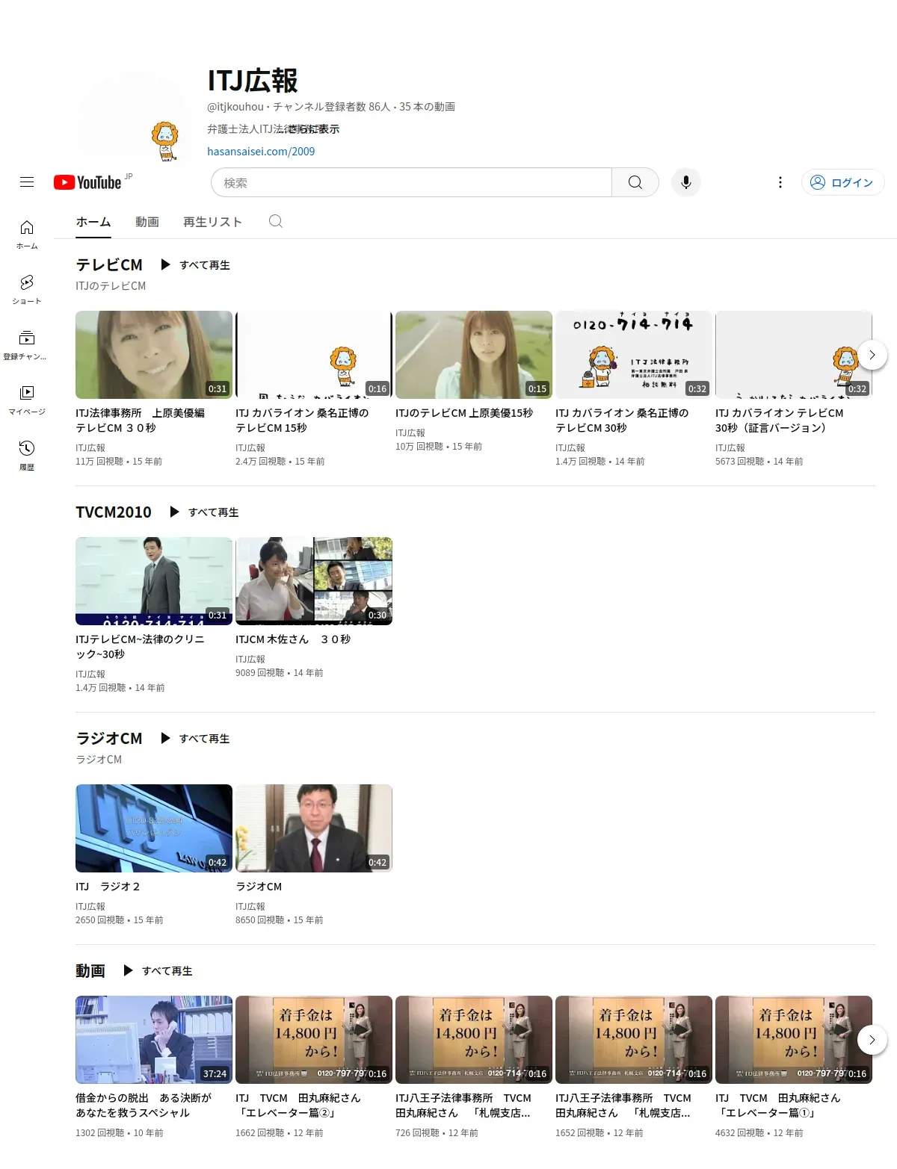Open title ITJのテレビCM 上原美優15秒
Image resolution: width=897 pixels, height=1169 pixels.
(464, 413)
